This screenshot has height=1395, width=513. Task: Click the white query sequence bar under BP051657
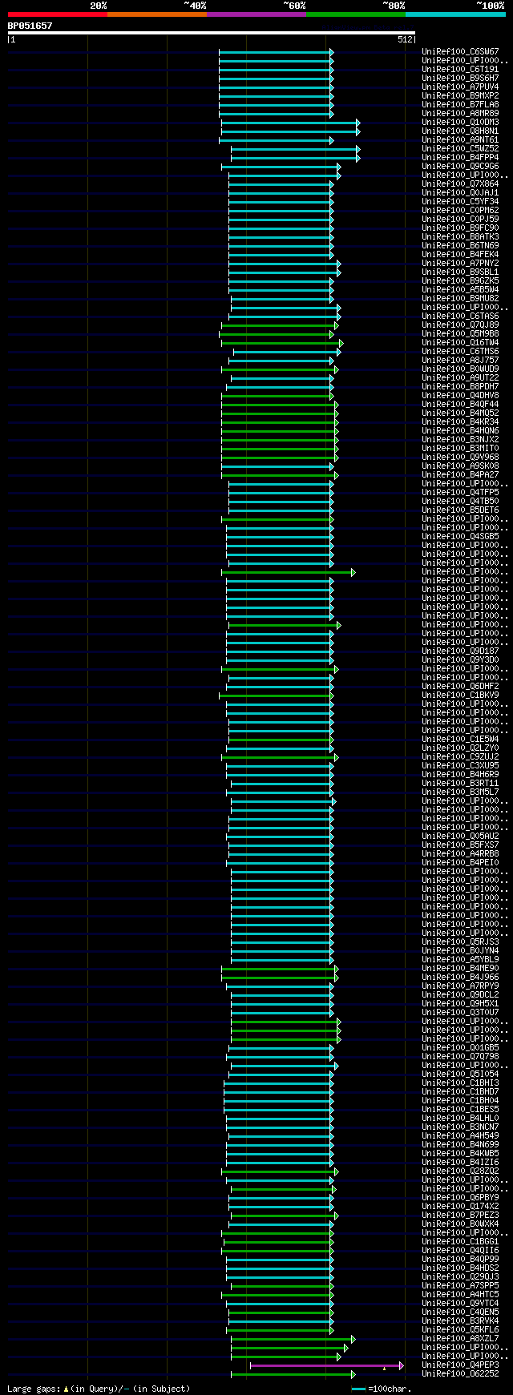212,33
